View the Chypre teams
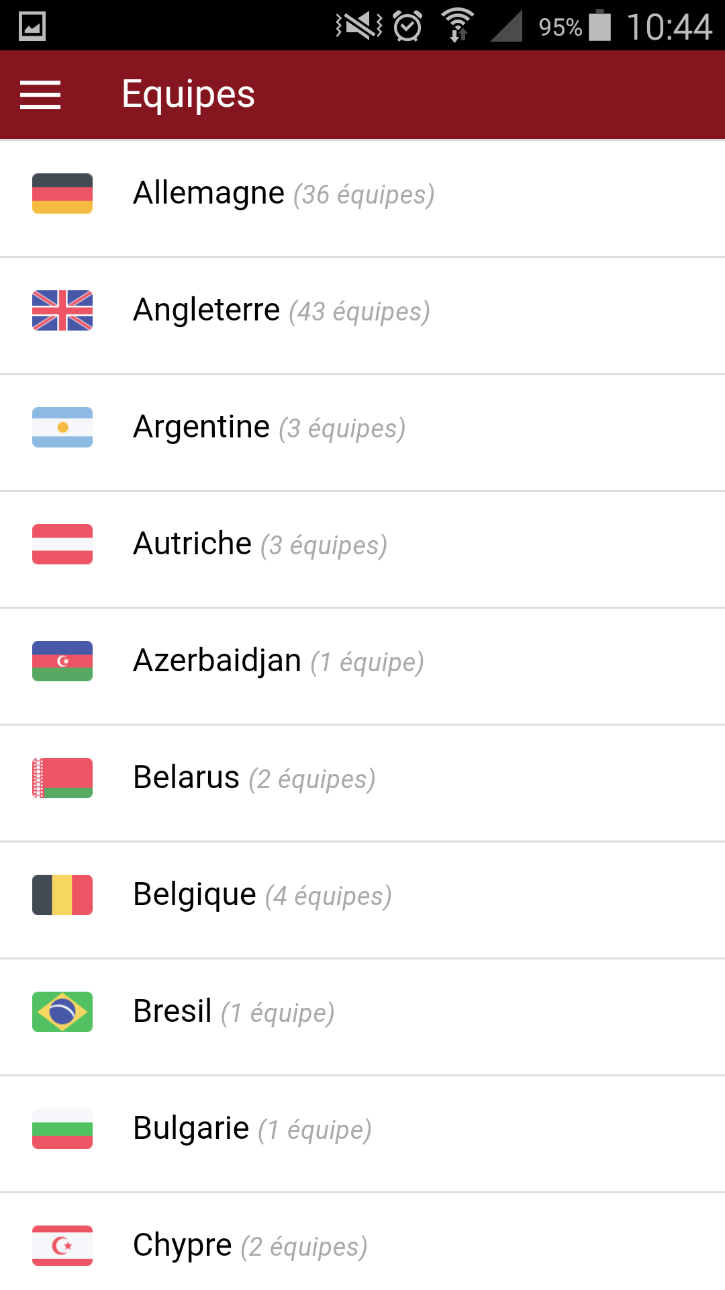This screenshot has height=1290, width=725. (x=362, y=1242)
